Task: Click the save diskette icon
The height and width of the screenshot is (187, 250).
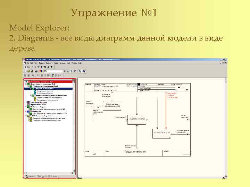Action: (x=32, y=71)
